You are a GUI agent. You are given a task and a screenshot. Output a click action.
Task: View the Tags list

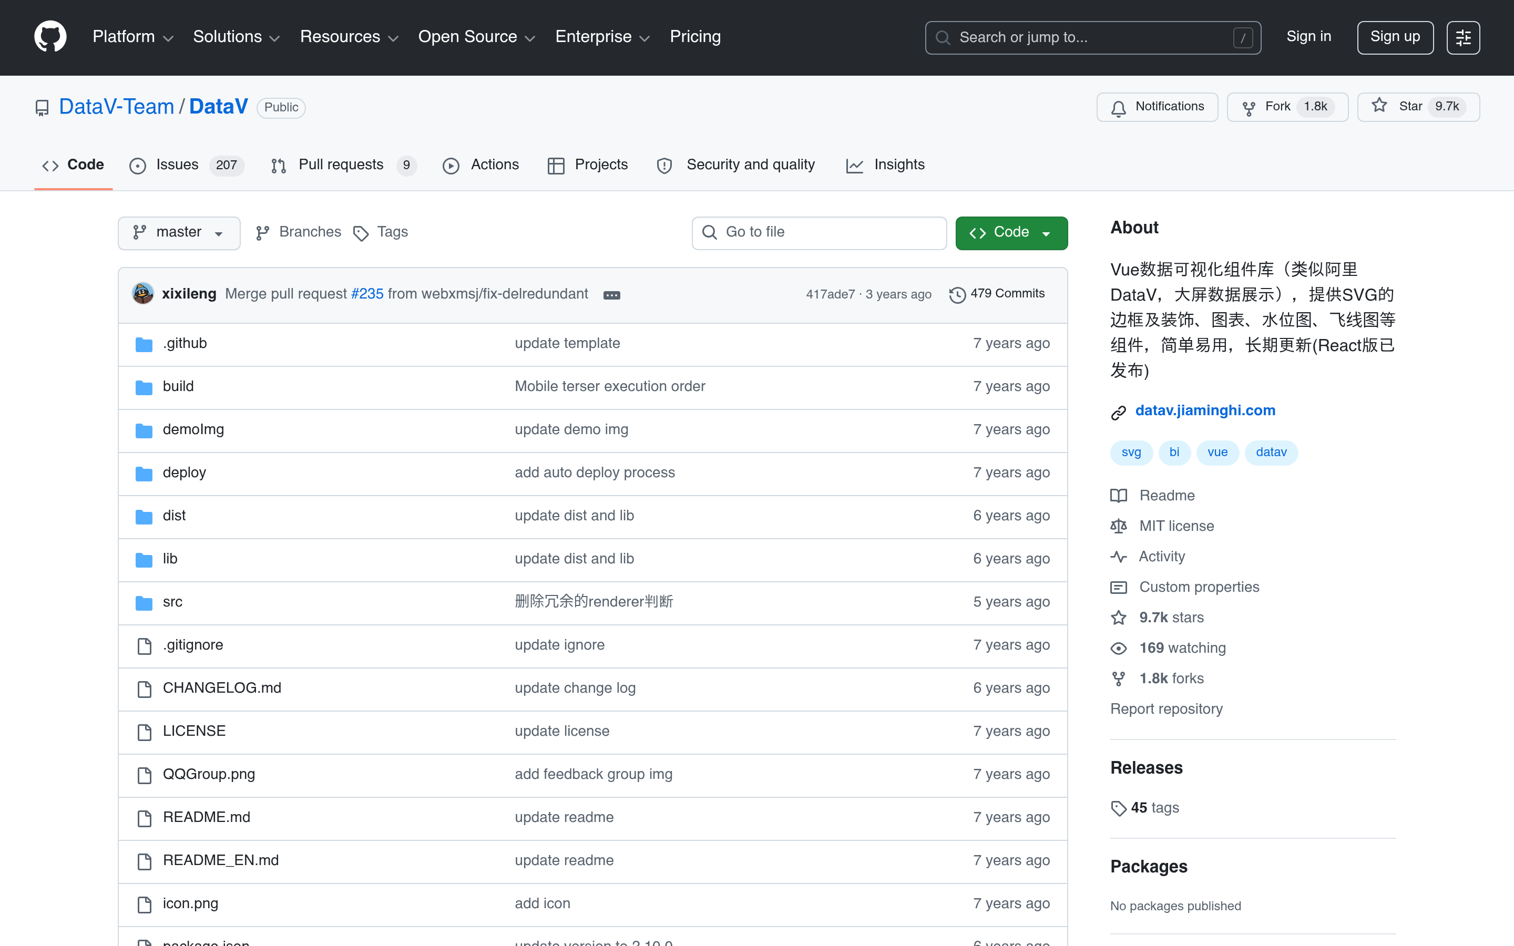(x=381, y=233)
